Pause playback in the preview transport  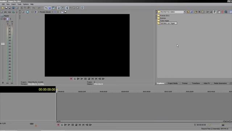[86, 79]
